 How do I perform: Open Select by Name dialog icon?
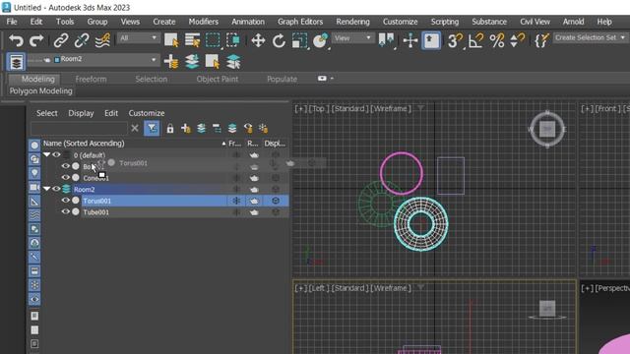coord(193,40)
